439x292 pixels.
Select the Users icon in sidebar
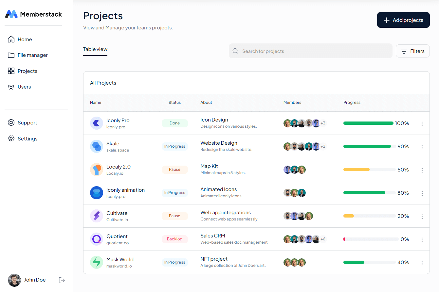click(11, 87)
